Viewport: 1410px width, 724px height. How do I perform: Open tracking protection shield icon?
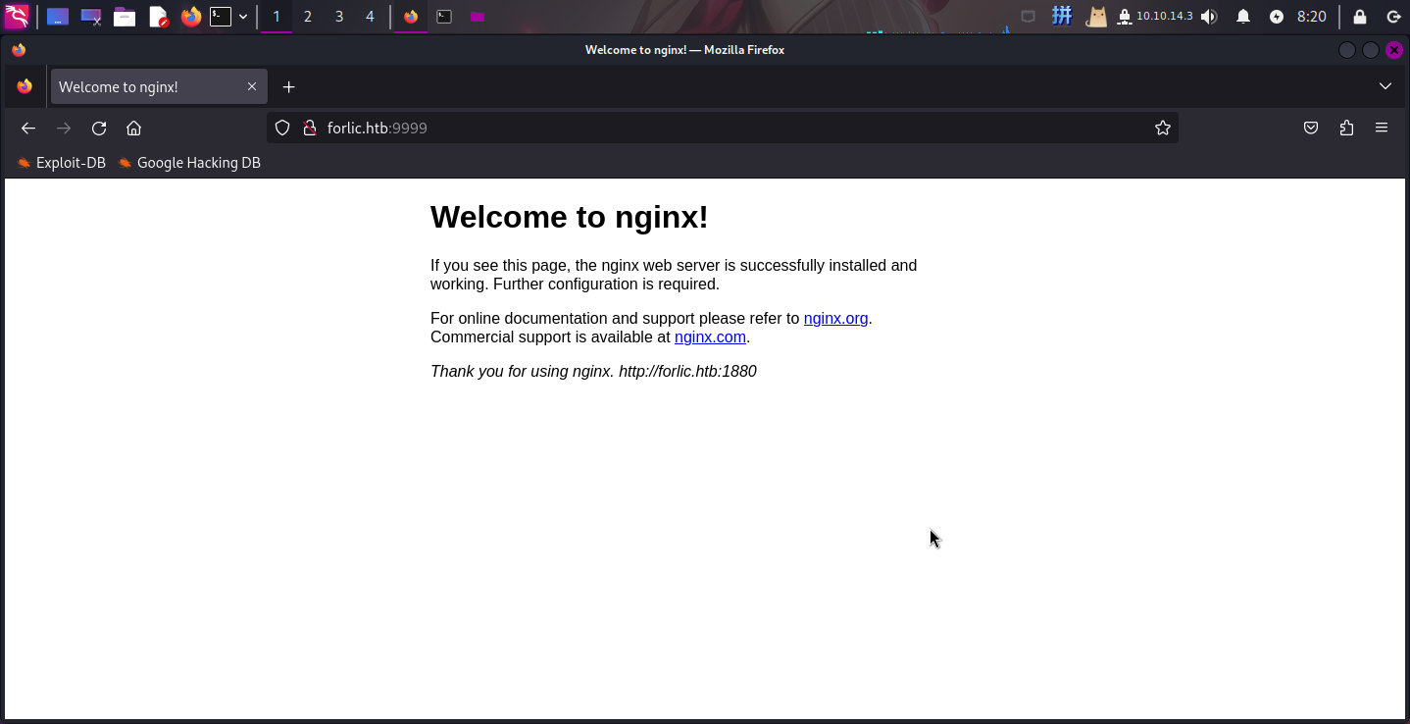click(x=282, y=128)
